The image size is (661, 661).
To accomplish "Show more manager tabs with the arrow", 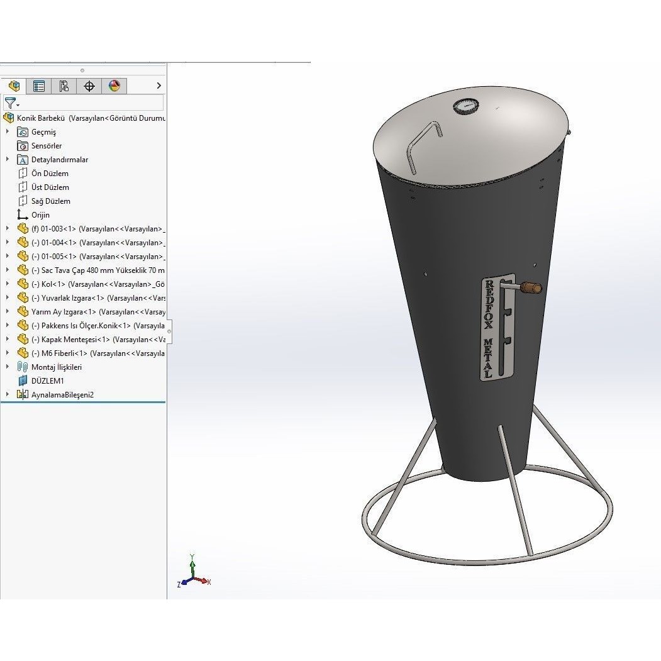I will 158,86.
